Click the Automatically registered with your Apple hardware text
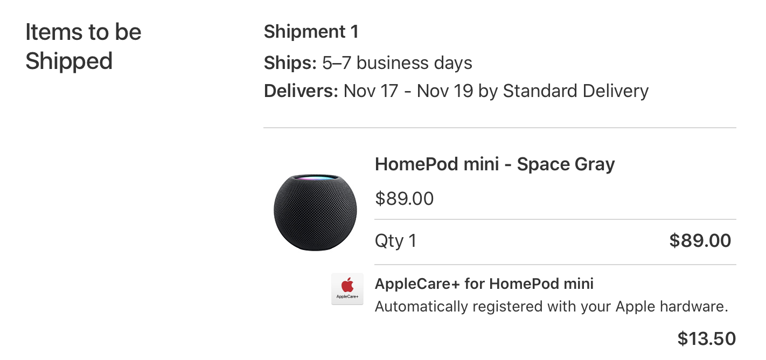Image resolution: width=766 pixels, height=360 pixels. click(551, 307)
